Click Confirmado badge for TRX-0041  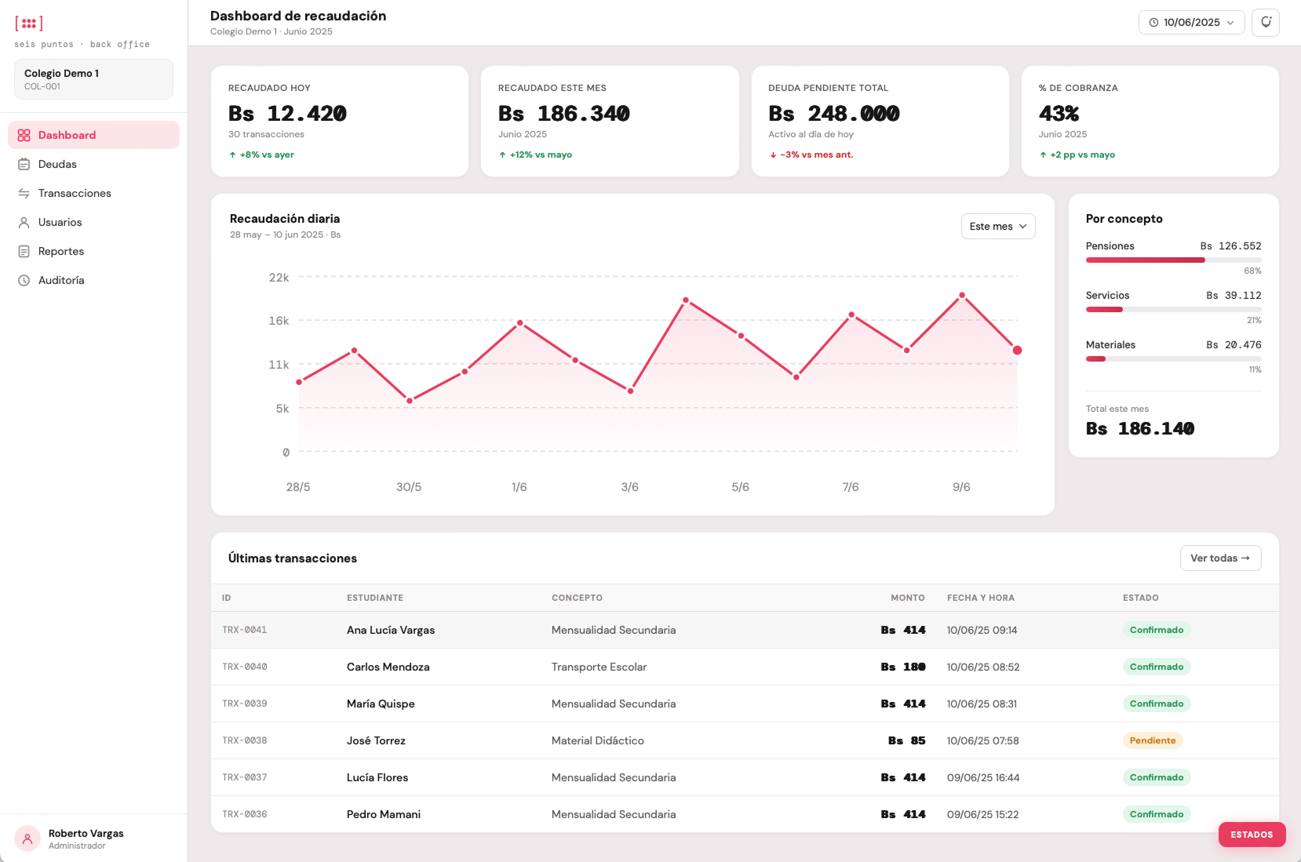1157,630
